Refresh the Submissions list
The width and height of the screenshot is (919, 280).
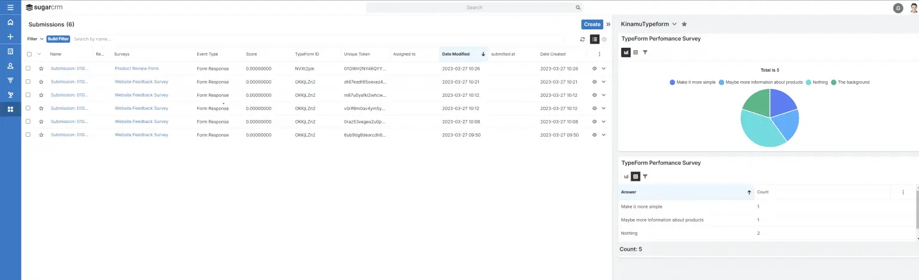point(582,39)
